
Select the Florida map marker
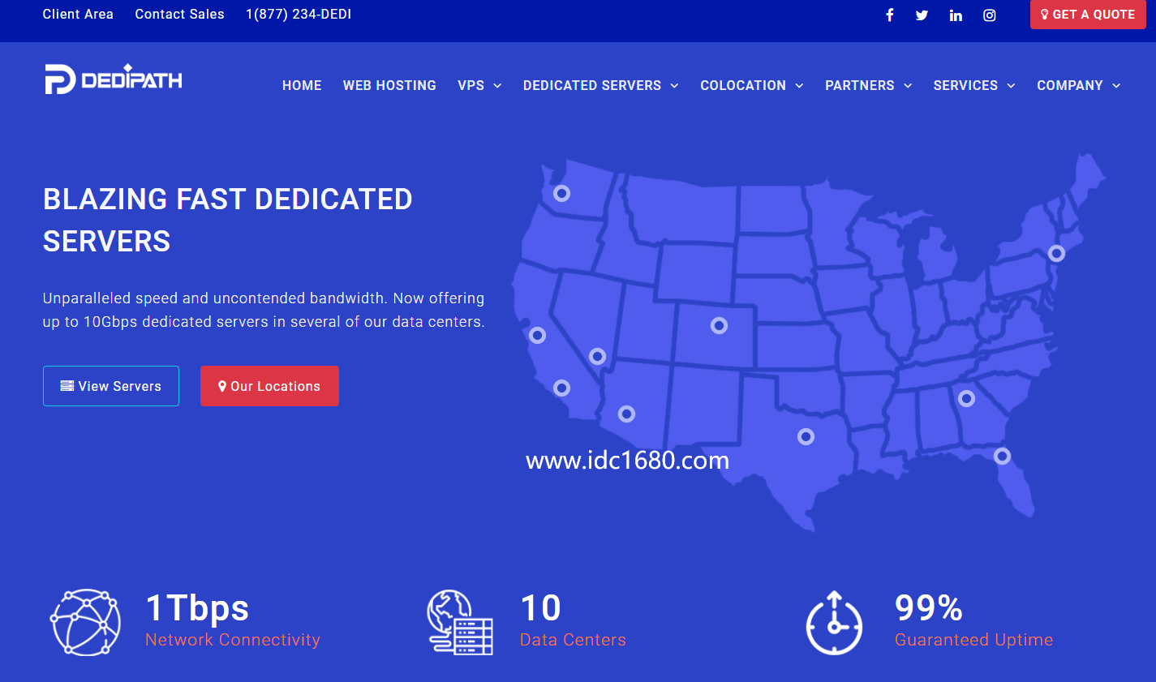(x=1002, y=456)
